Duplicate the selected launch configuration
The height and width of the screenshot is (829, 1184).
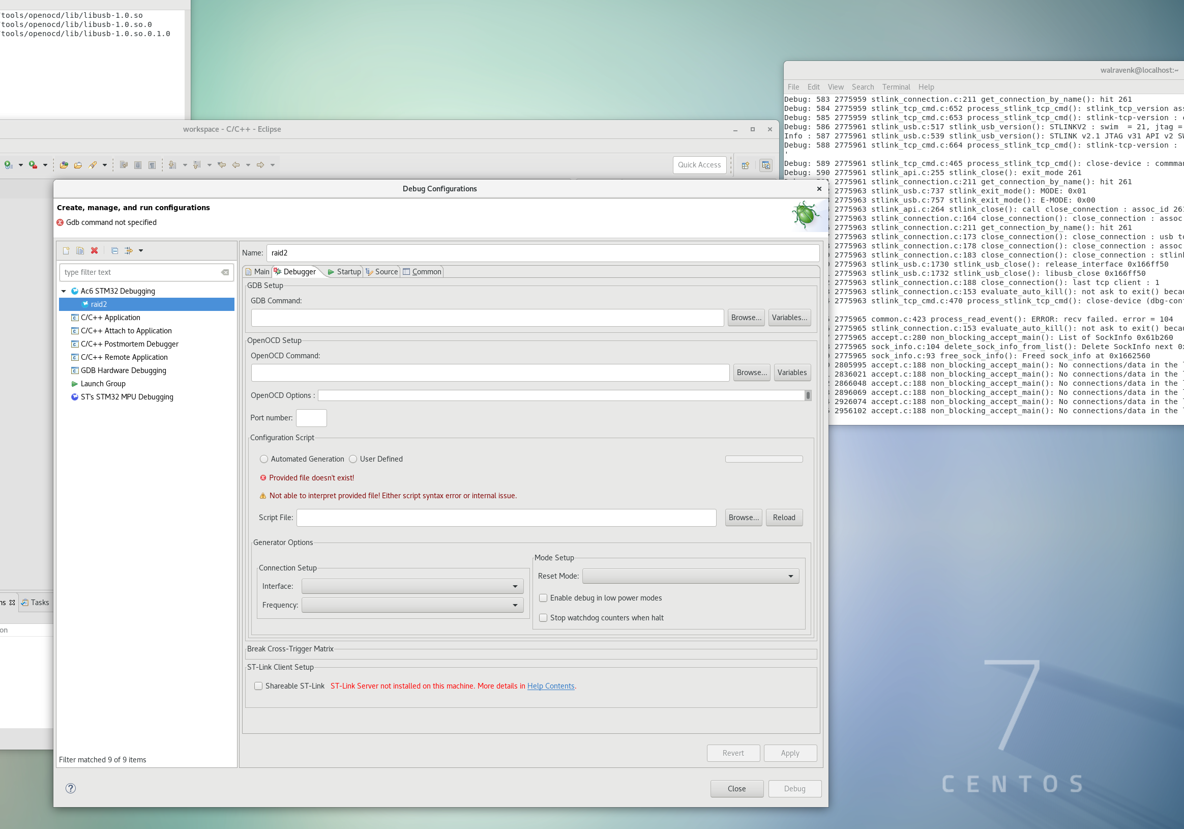click(80, 251)
